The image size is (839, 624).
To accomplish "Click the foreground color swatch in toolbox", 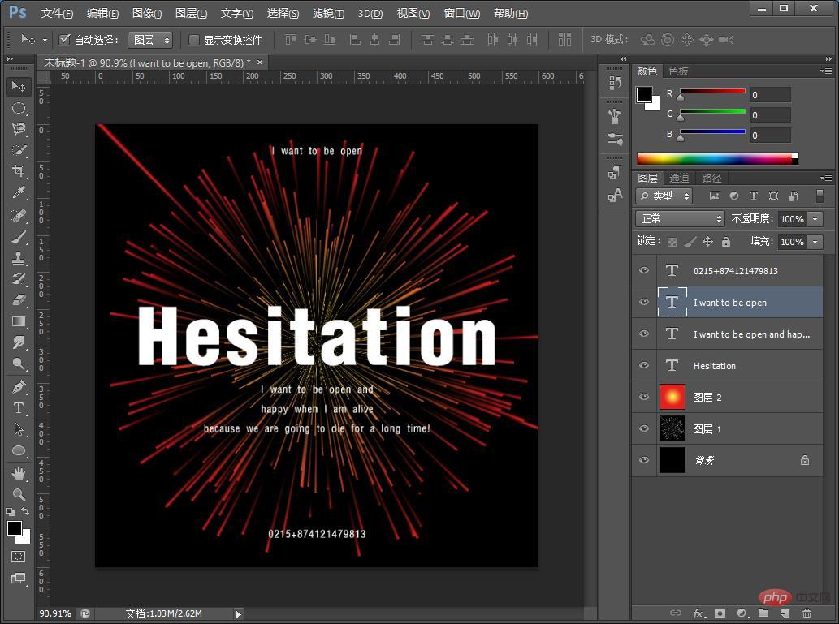I will (x=15, y=528).
